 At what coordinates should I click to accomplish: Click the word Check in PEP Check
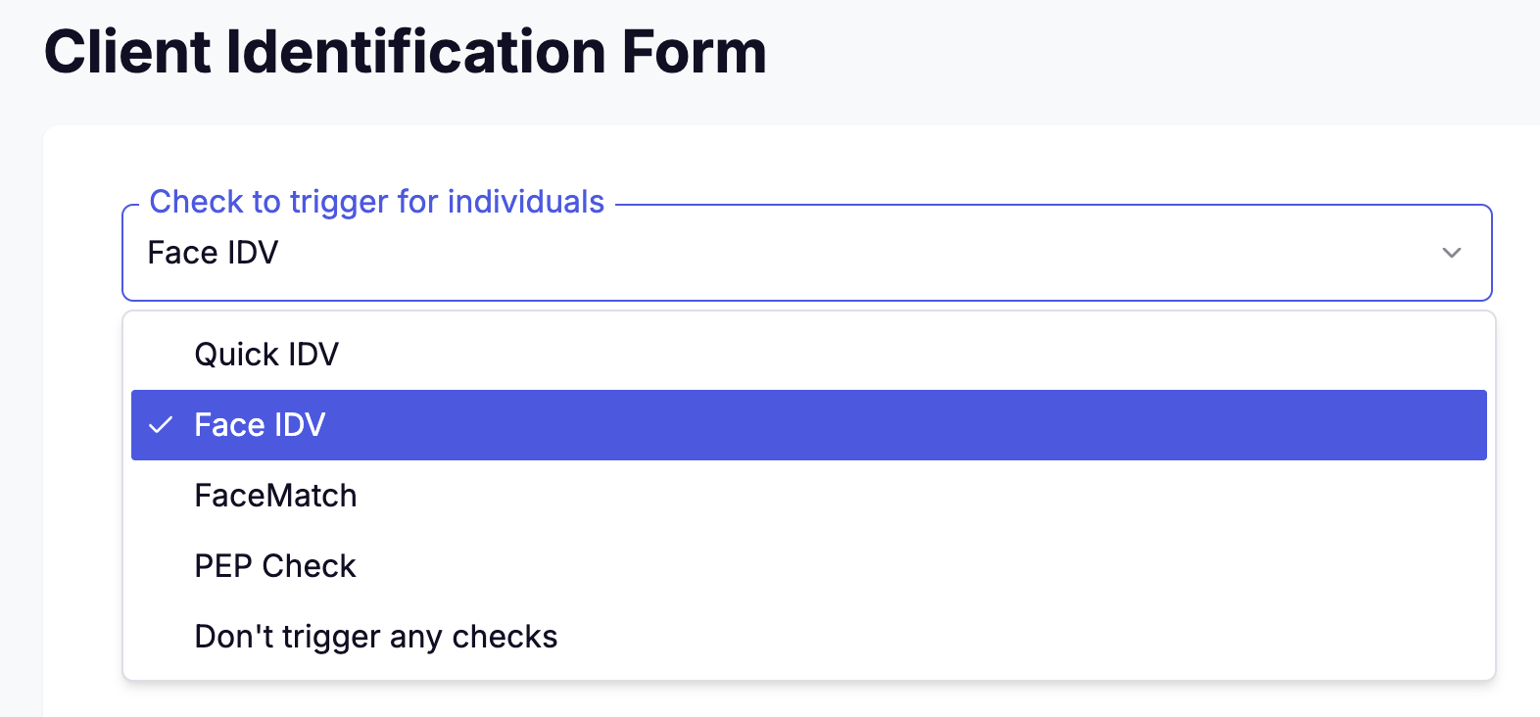[309, 566]
